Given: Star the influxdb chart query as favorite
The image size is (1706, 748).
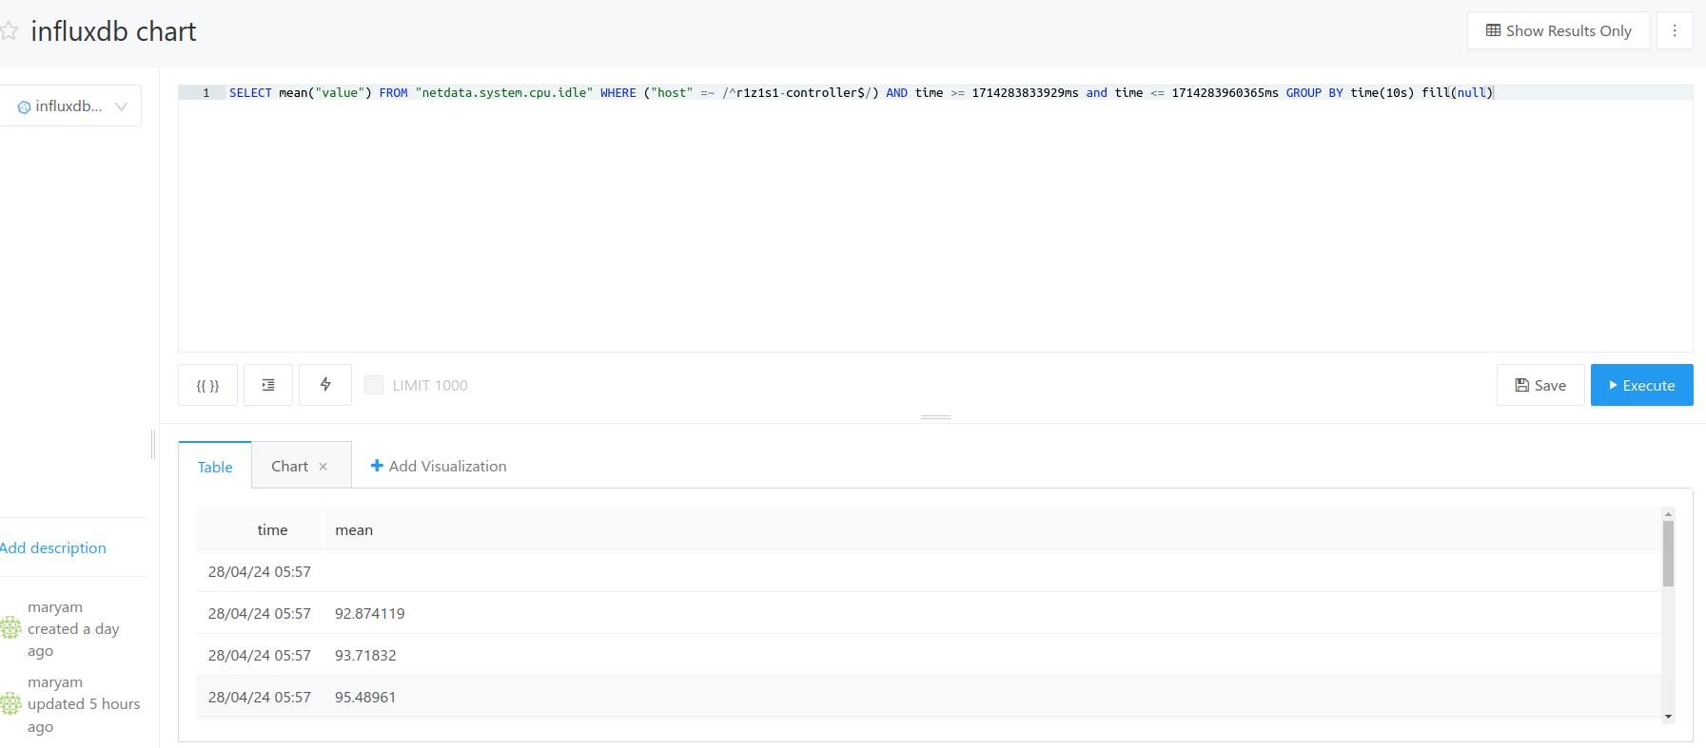Looking at the screenshot, I should (10, 31).
